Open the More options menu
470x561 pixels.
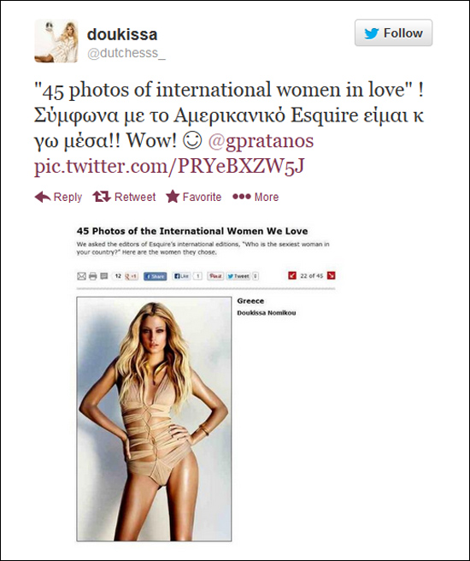coord(256,197)
